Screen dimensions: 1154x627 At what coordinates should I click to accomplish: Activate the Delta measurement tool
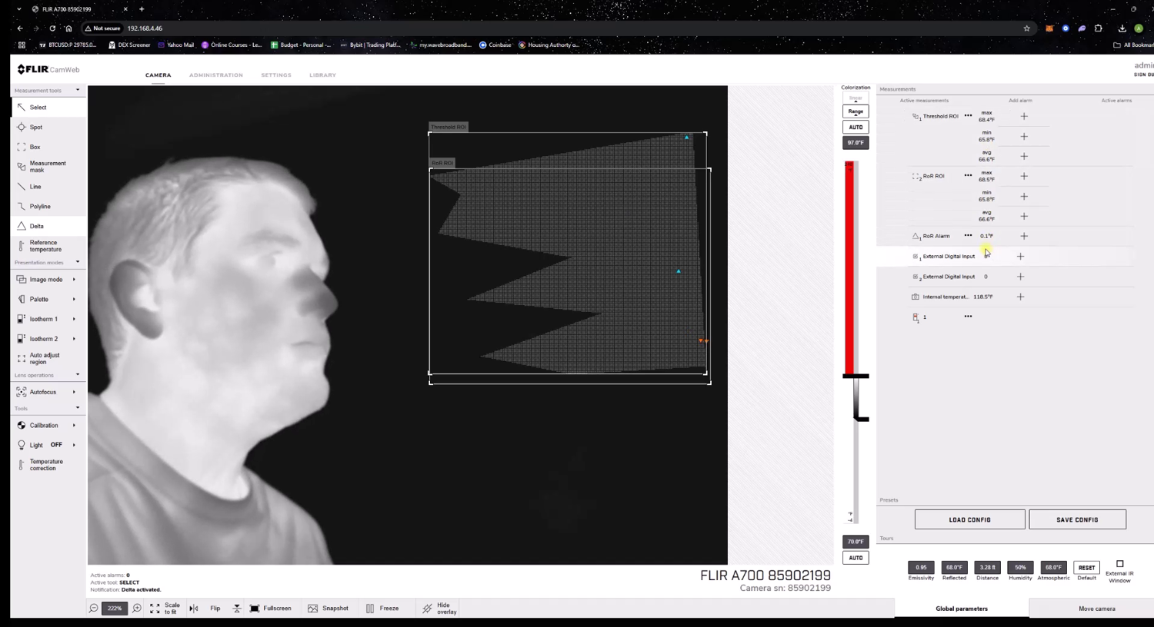36,226
